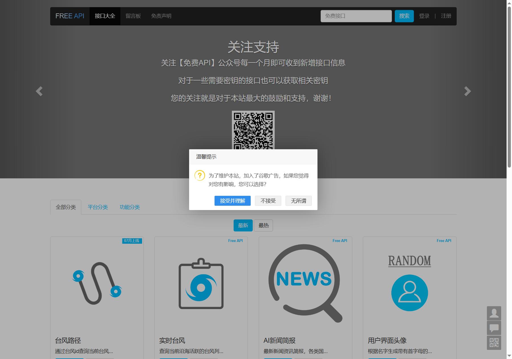Screen dimensions: 512x359
Task: Click the scrollbar up arrow
Action: click(x=509, y=3)
